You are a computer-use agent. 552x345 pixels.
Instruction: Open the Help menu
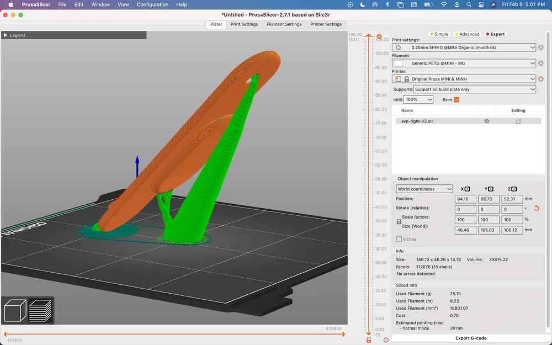182,4
